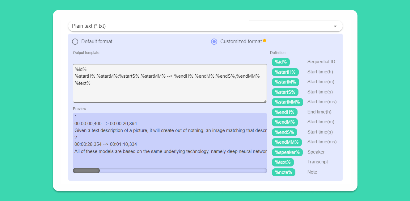Insert the %startS% tag
The image size is (410, 201).
[x=285, y=92]
